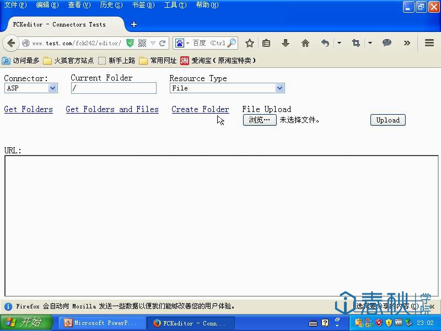Click the crop screenshot tool icon

356,43
